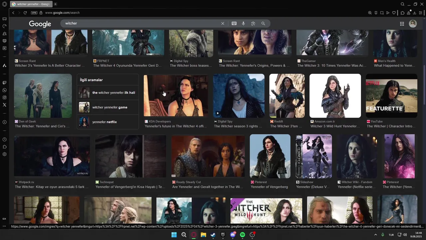Show site security lock info
This screenshot has width=426, height=240.
(41, 13)
